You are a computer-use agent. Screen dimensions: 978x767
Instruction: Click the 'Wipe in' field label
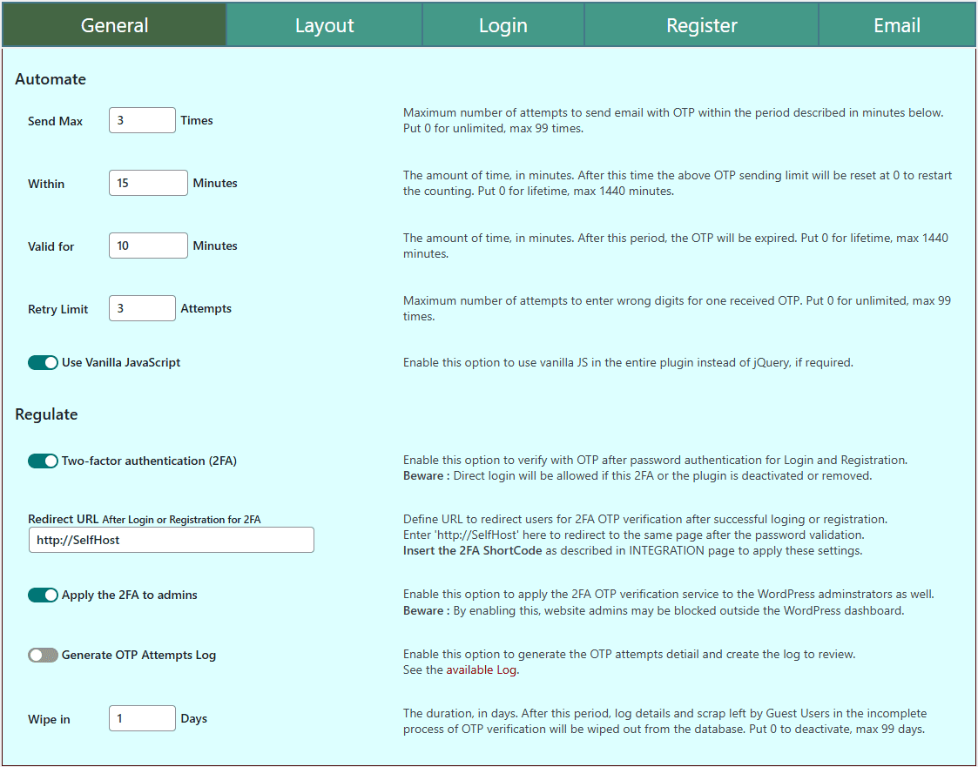tap(49, 720)
